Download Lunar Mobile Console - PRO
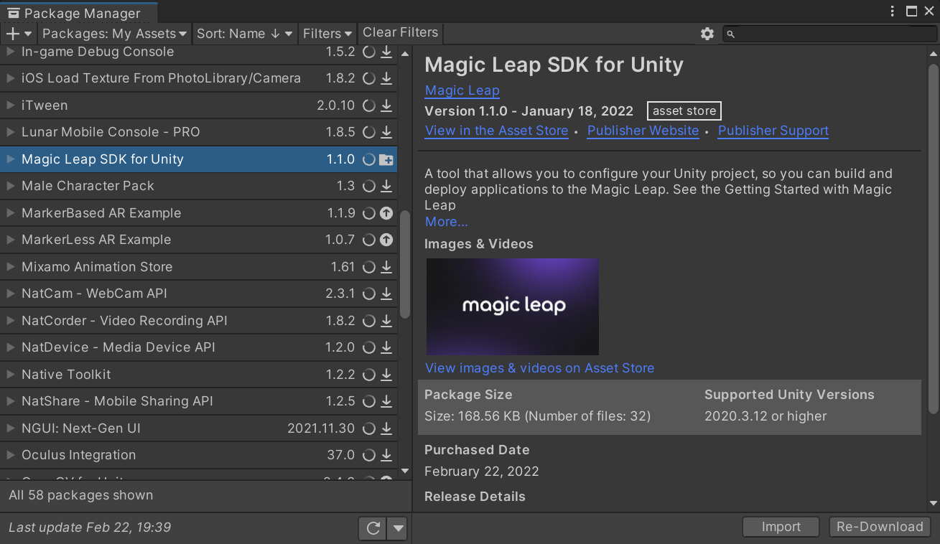The image size is (940, 544). (x=386, y=132)
